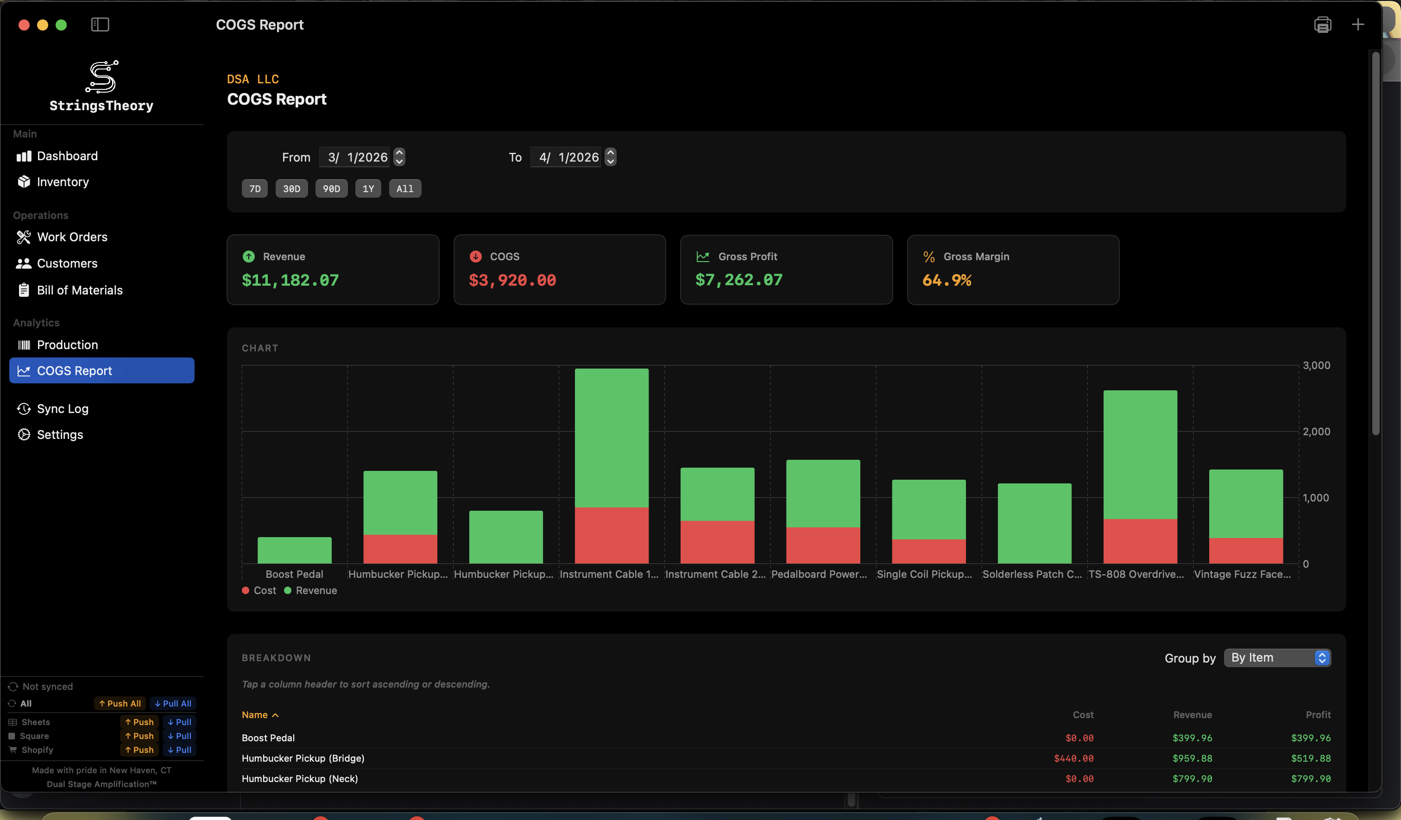Click the To date stepper arrows
The image size is (1401, 820).
coord(611,157)
